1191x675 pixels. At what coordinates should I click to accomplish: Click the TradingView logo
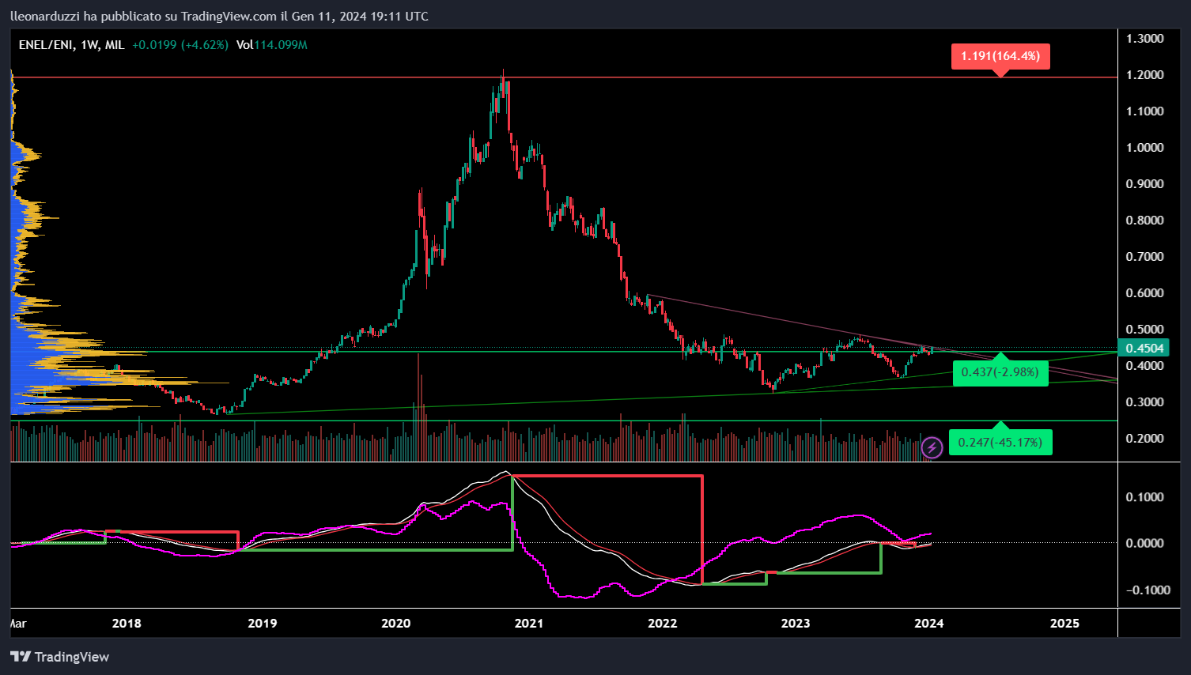point(21,657)
